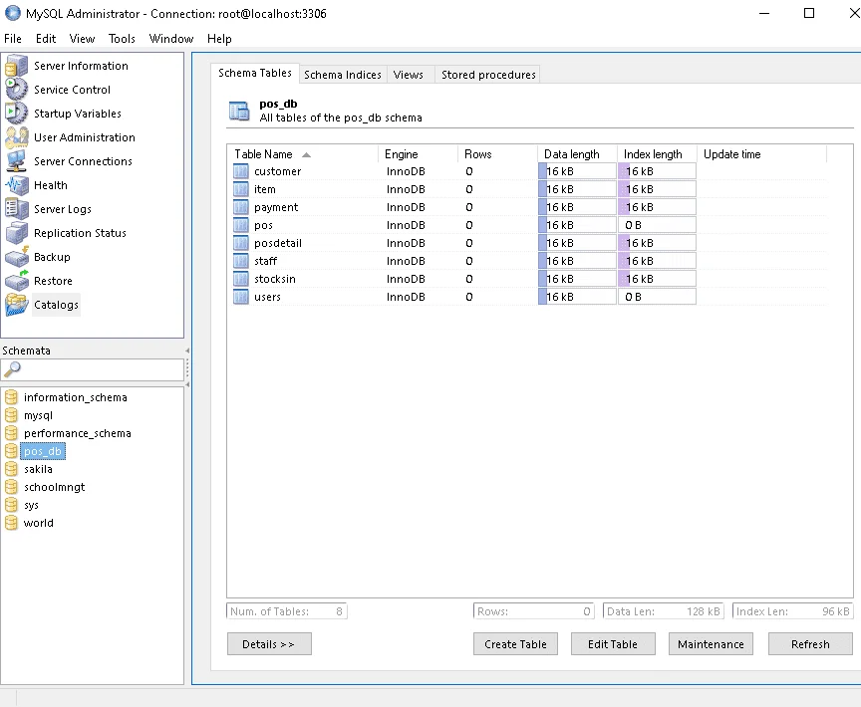Click the Restore icon

tap(17, 281)
